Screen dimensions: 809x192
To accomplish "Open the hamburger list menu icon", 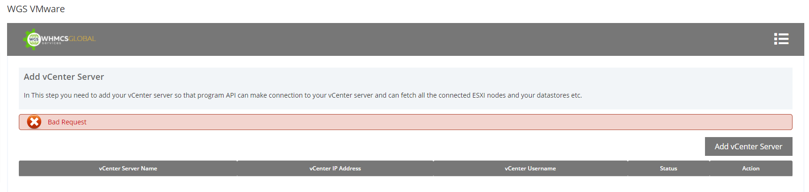I will pos(781,39).
